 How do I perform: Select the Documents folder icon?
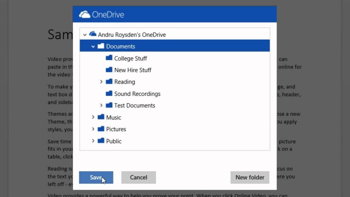[100, 46]
